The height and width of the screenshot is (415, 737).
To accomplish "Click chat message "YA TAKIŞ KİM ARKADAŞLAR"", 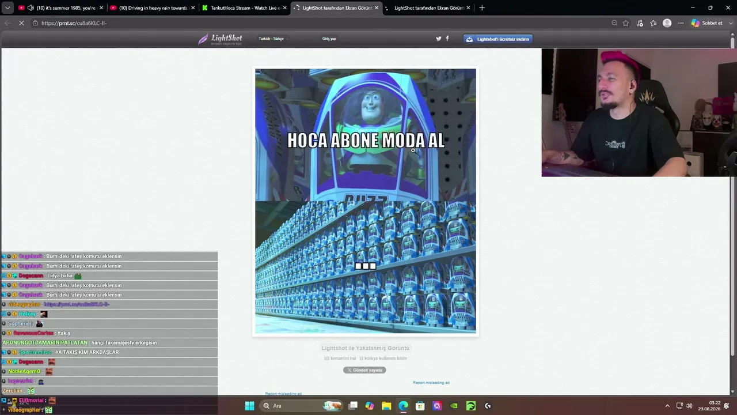I will coord(87,352).
